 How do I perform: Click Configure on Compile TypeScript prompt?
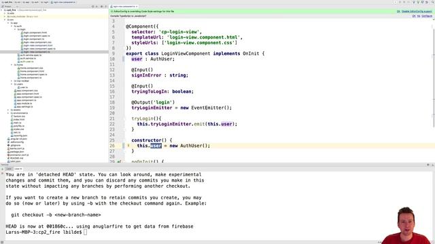coord(427,16)
